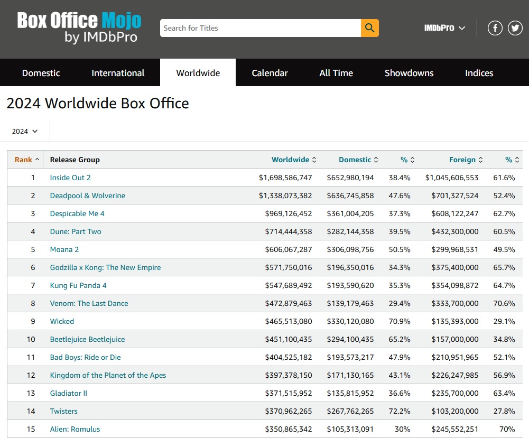
Task: Open the Calendar tab
Action: (x=270, y=73)
